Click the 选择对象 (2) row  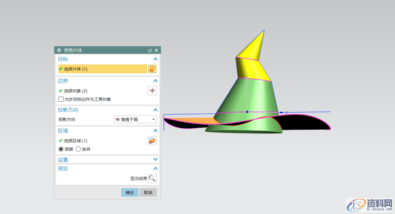tap(102, 91)
